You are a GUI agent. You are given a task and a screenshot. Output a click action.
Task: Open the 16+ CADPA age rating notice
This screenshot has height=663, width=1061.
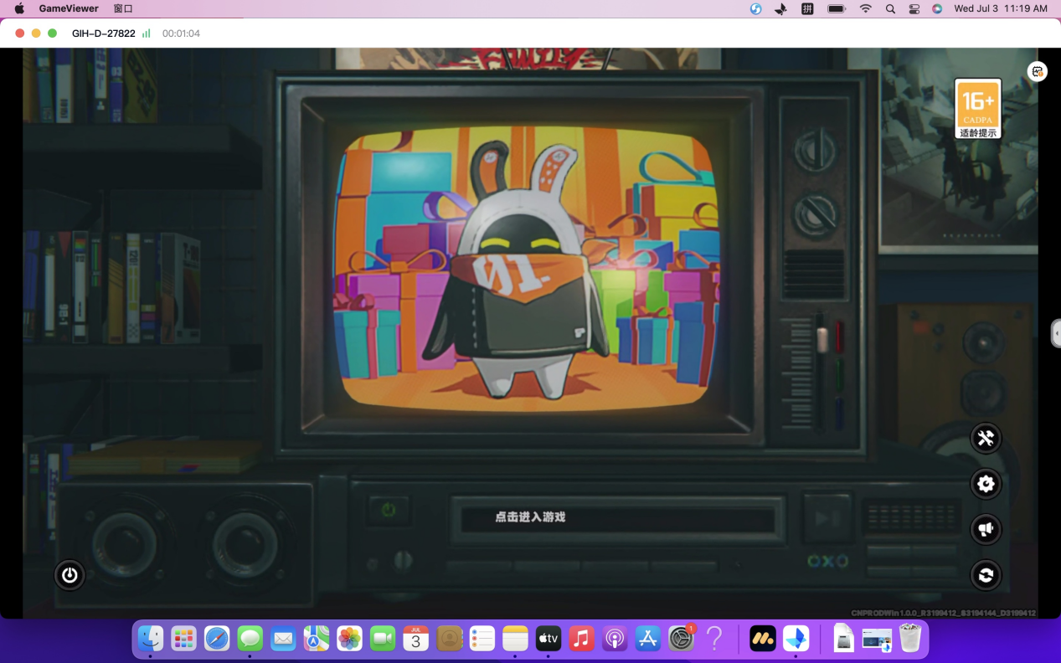[978, 109]
